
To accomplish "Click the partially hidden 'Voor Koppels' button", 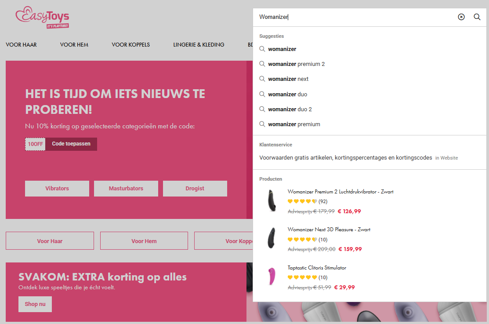I will click(x=224, y=241).
